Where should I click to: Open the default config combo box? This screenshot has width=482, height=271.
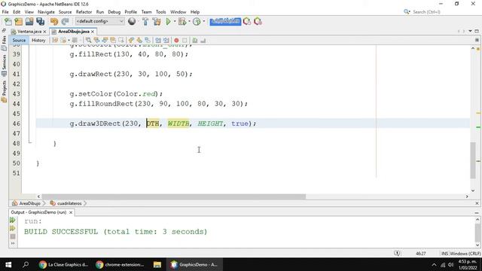pos(99,21)
